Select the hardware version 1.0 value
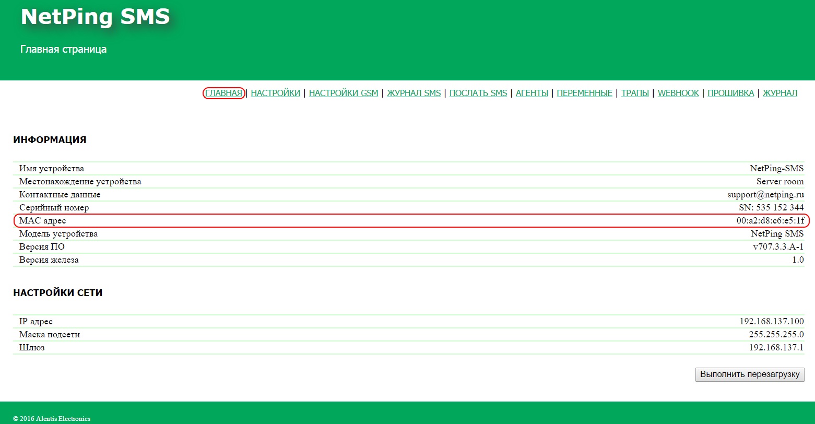Image resolution: width=815 pixels, height=424 pixels. click(798, 260)
